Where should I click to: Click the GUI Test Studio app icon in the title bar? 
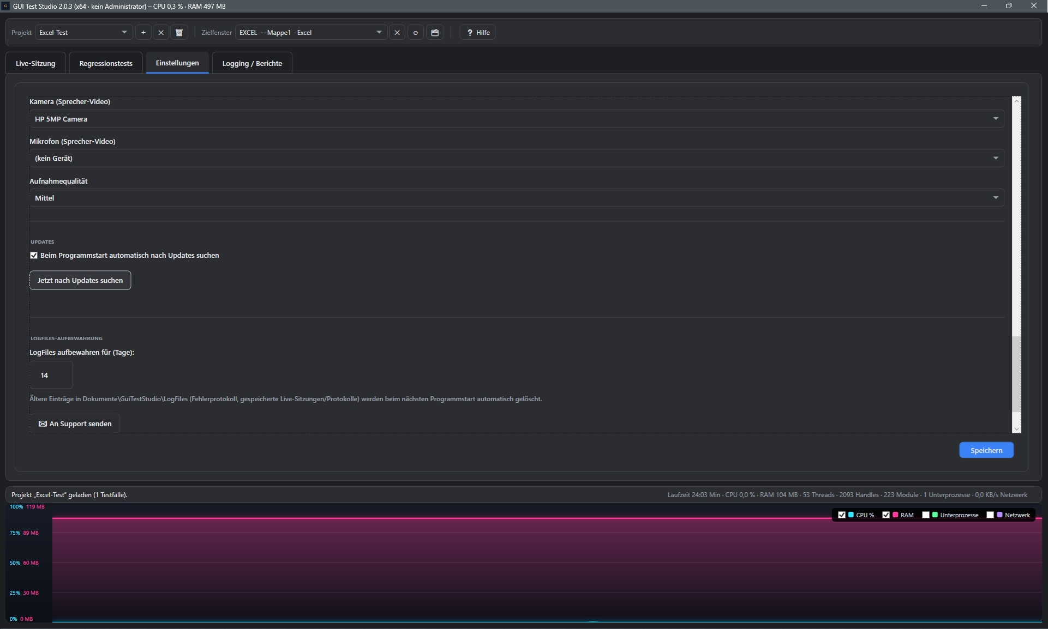coord(5,6)
